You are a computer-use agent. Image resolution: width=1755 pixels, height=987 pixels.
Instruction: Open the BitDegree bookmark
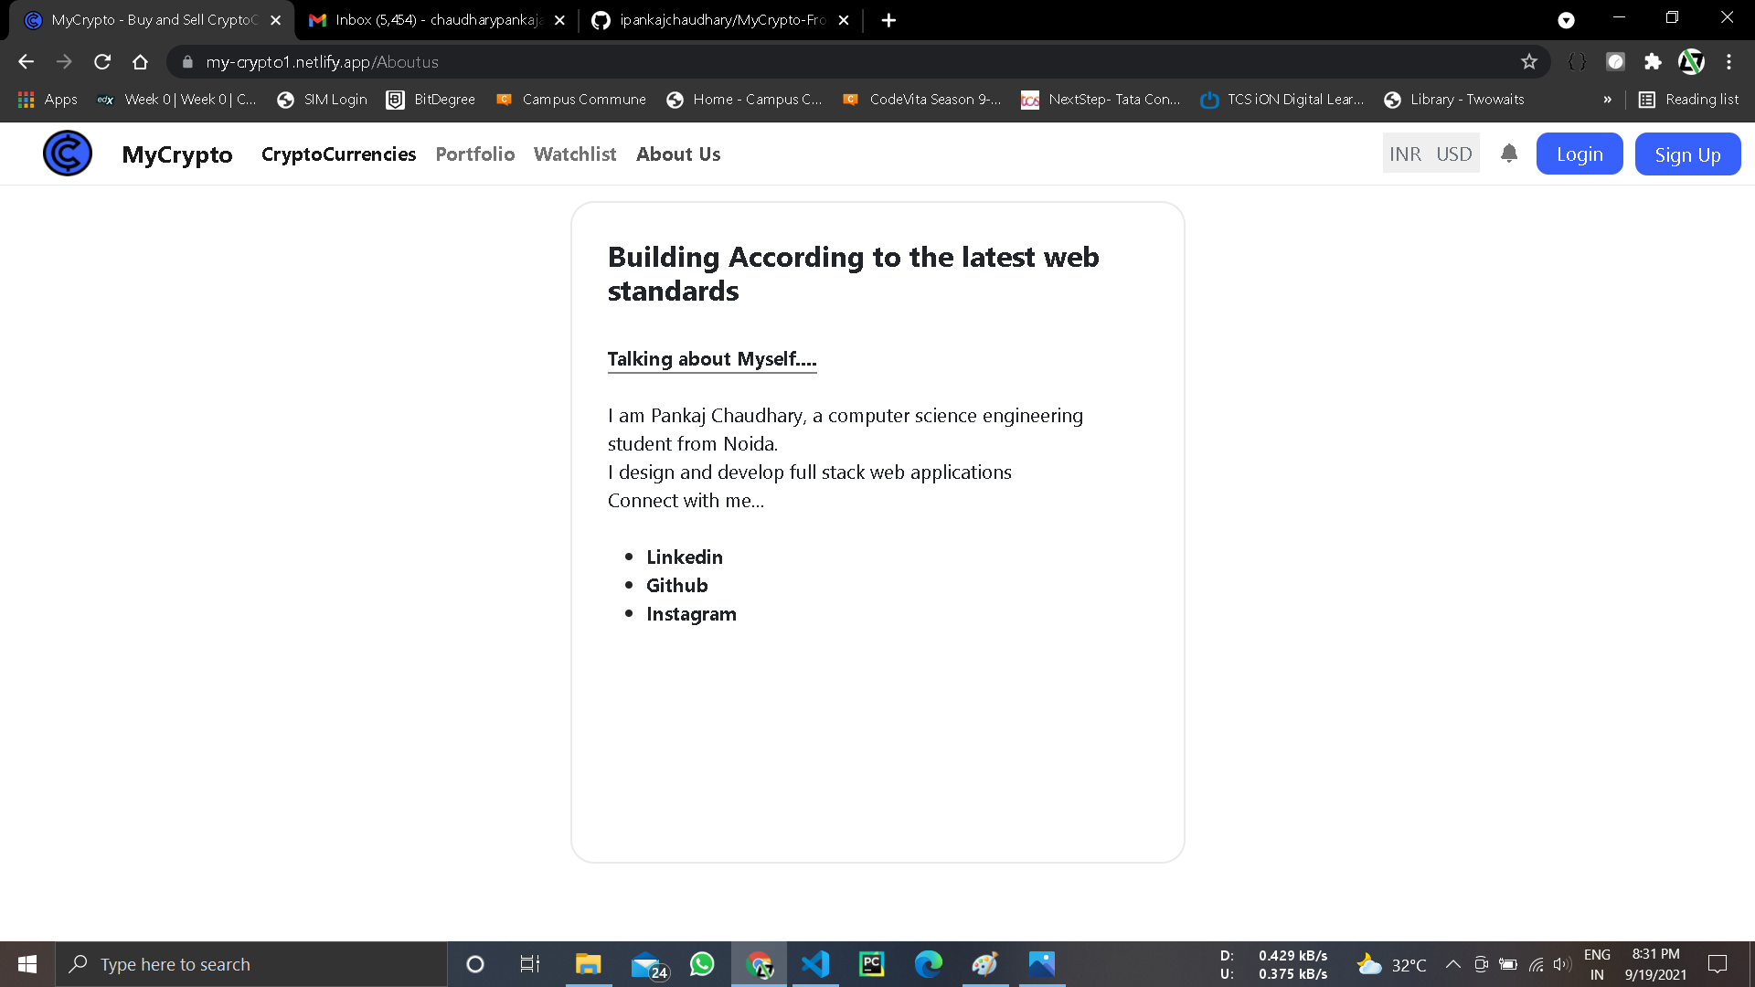[x=431, y=100]
